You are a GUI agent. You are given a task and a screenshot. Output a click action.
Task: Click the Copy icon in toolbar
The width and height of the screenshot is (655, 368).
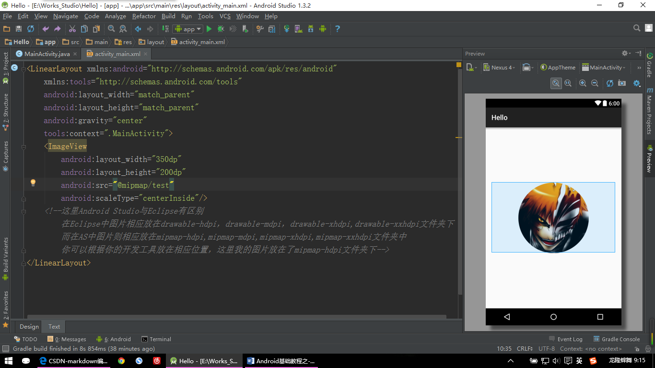click(84, 29)
